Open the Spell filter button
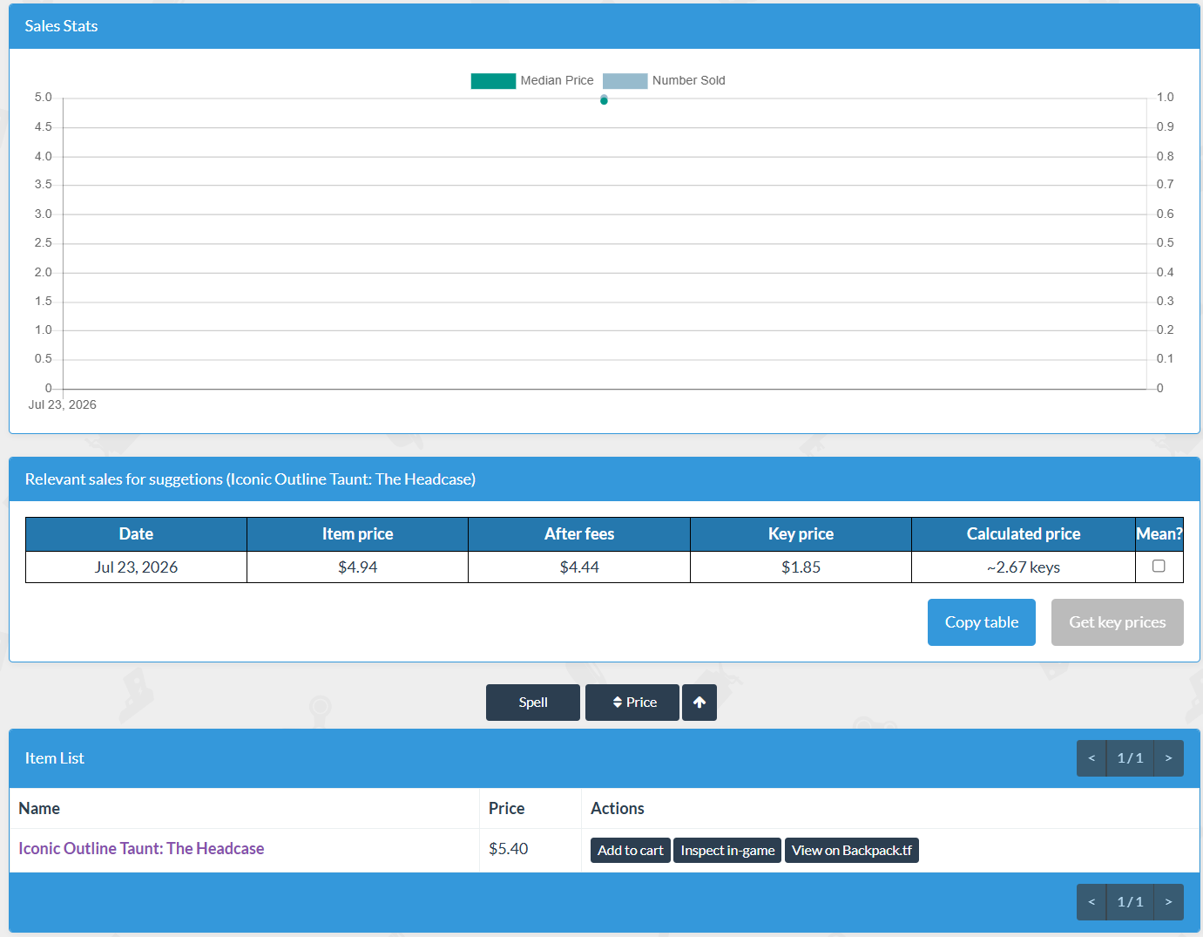 click(533, 703)
